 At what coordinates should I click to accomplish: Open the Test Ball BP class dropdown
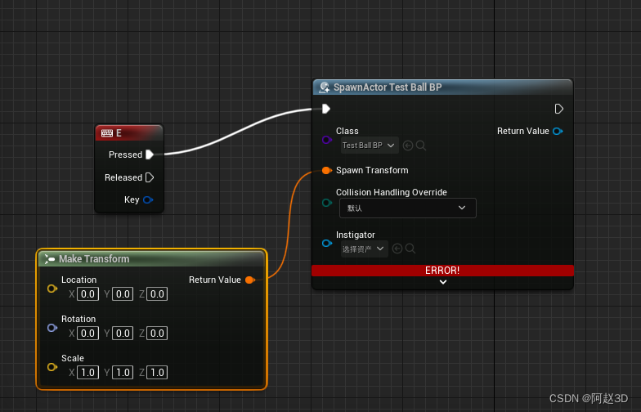point(370,146)
